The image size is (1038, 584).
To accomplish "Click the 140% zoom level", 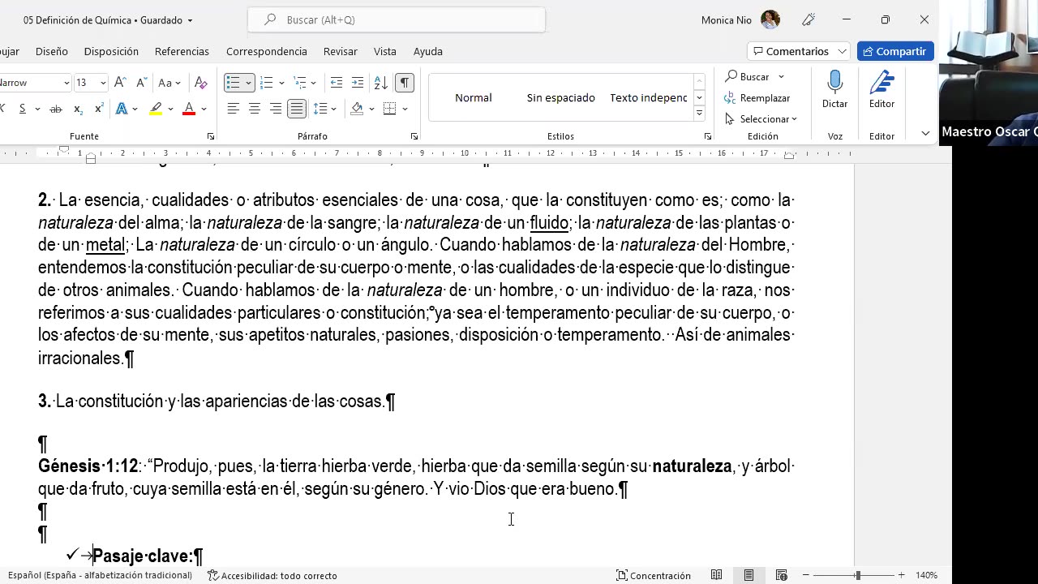I will tap(927, 575).
